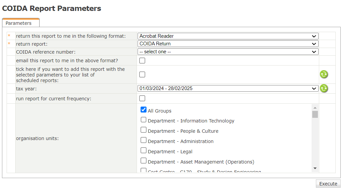Click organisation units scrollbar down arrow
Screen dimensions: 345x191
pyautogui.click(x=315, y=168)
